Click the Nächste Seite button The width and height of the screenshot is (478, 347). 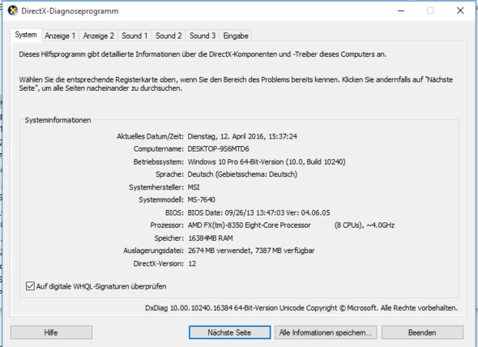(x=229, y=332)
